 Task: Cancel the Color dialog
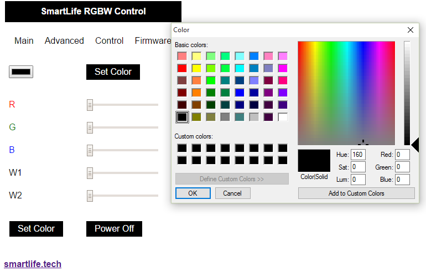232,193
